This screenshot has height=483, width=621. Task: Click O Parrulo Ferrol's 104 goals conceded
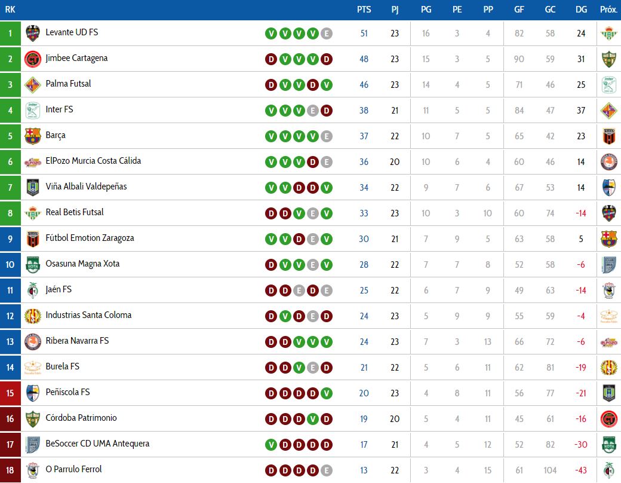click(550, 470)
